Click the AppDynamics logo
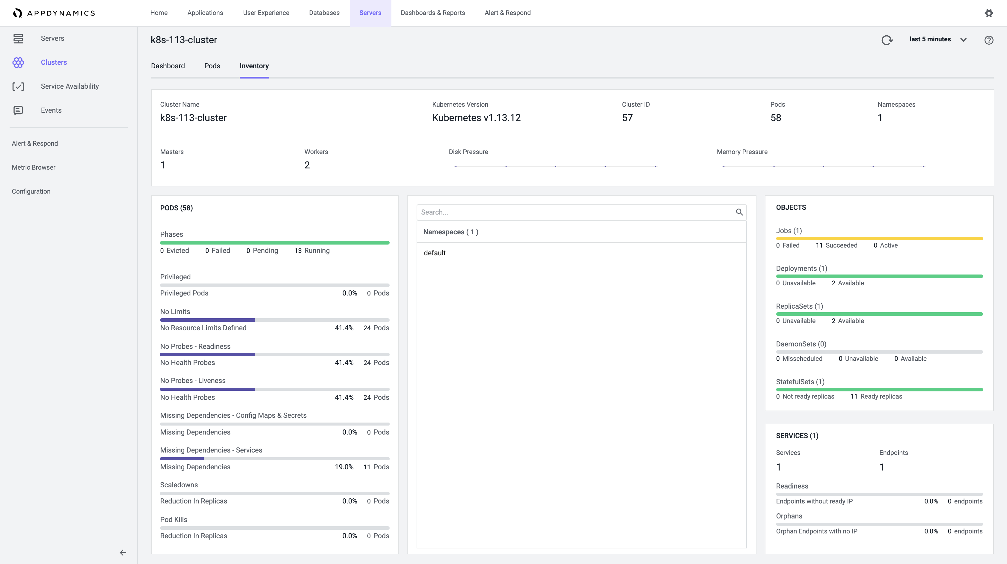The width and height of the screenshot is (1007, 564). [x=54, y=13]
